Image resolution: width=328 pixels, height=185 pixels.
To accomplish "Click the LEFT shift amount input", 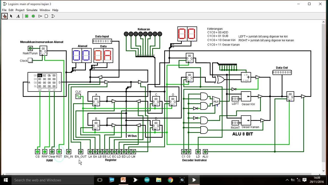I will pyautogui.click(x=235, y=99).
